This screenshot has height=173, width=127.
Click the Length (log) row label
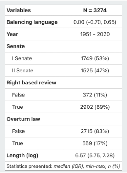click(22, 156)
